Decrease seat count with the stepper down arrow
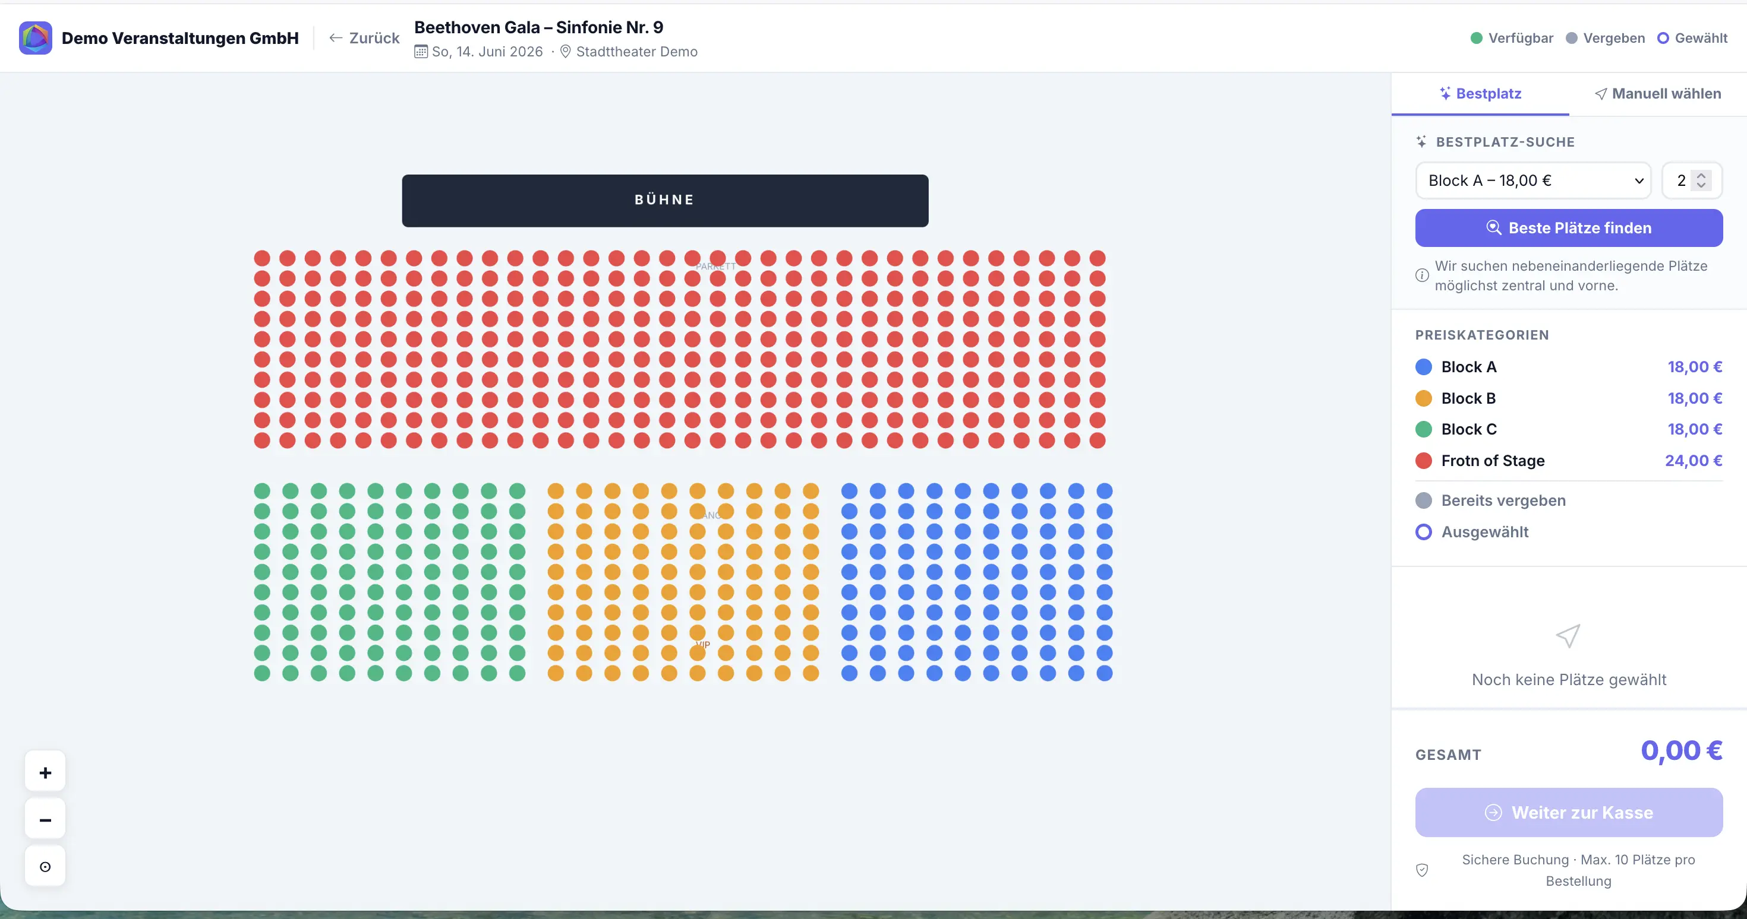1747x919 pixels. (x=1701, y=185)
